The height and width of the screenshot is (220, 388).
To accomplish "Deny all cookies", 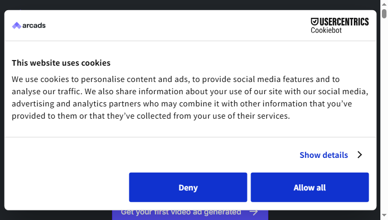I will (188, 187).
